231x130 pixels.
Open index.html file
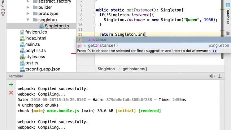coord(36,38)
